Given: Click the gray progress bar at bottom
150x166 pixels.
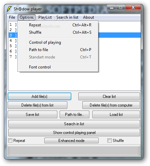Looking at the screenshot, I should point(74,150).
